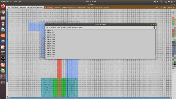Open LibreOffice Calc from the dock

pyautogui.click(x=3, y=71)
